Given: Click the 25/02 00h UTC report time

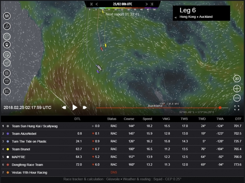Looking at the screenshot, I should coord(122,4).
